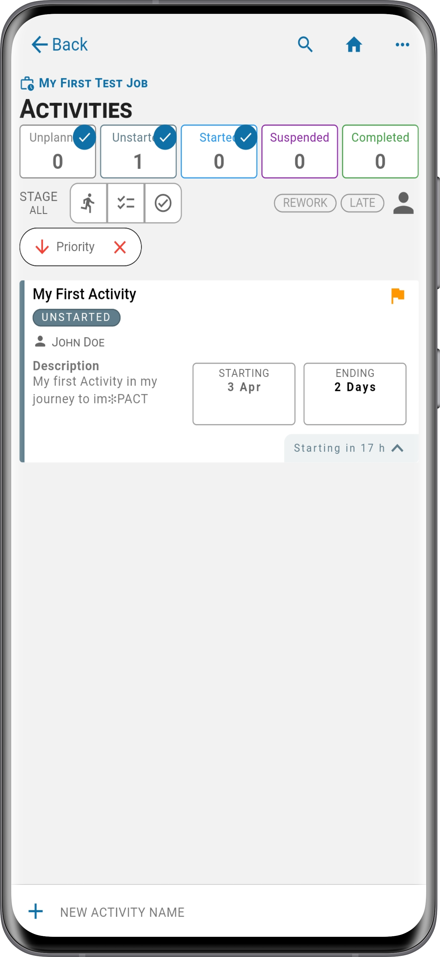Screen dimensions: 440x957
Task: Open the STARTING 3 Apr date box
Action: coord(244,394)
